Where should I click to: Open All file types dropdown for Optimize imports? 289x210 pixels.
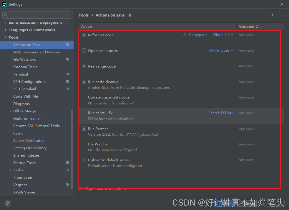221,50
